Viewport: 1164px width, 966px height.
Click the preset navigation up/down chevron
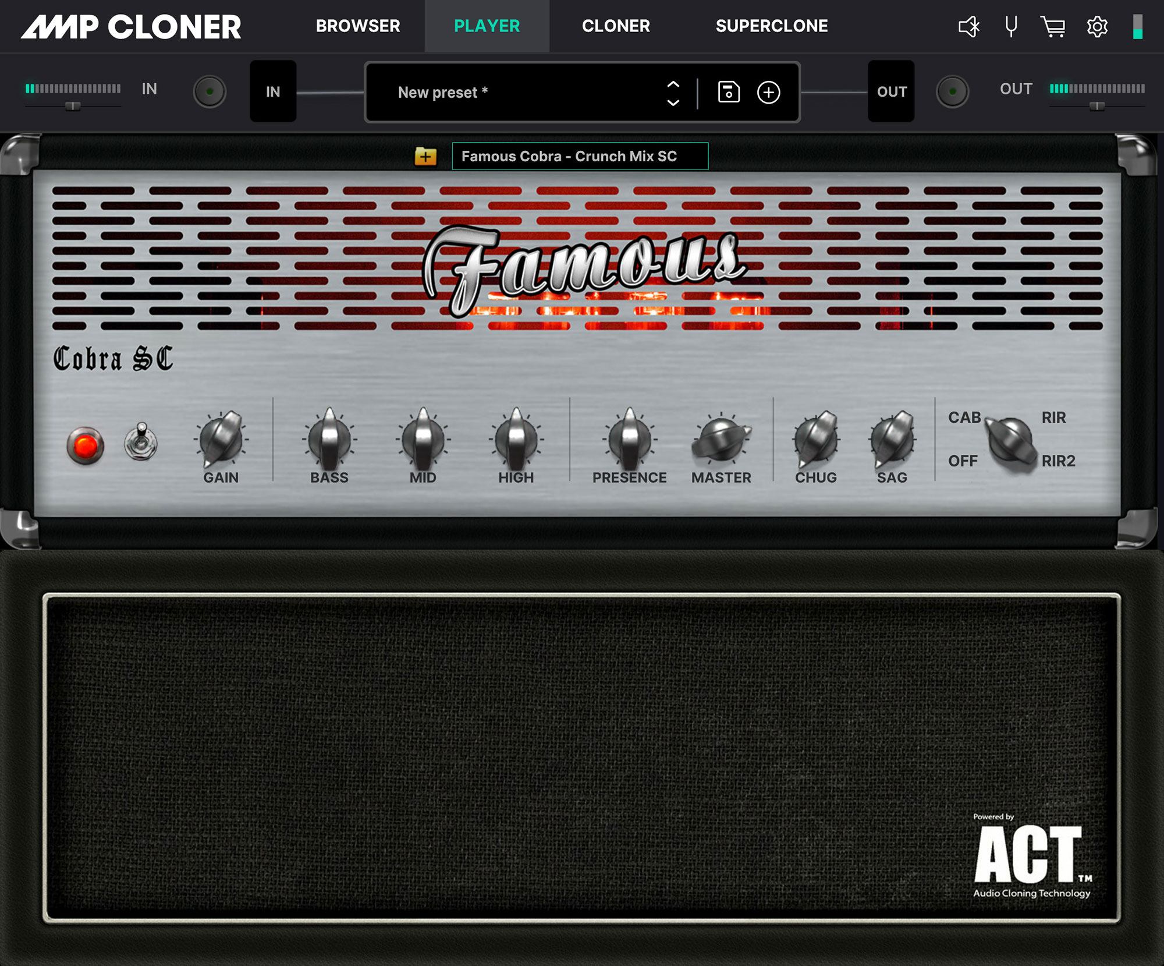tap(674, 92)
